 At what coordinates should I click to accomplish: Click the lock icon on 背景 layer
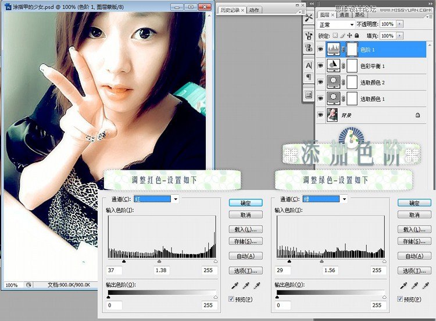pyautogui.click(x=417, y=115)
